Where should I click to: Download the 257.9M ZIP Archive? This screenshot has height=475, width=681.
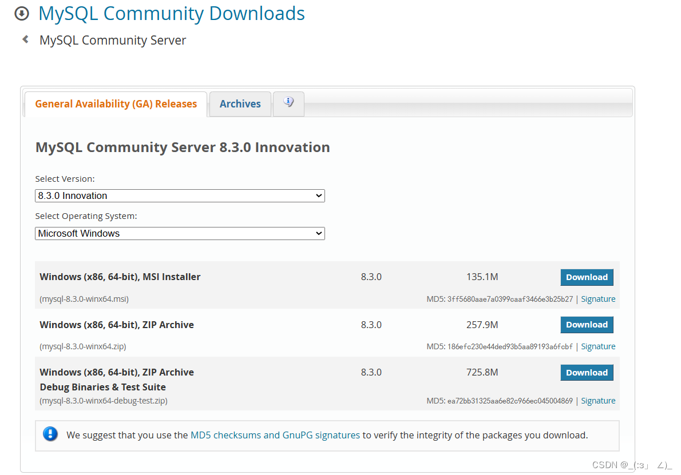[587, 325]
